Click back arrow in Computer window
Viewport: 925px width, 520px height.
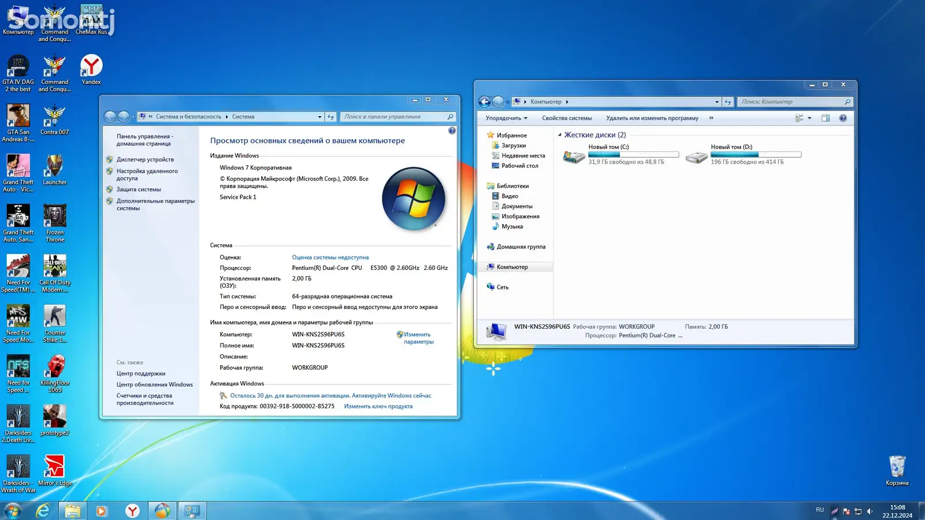[x=485, y=102]
